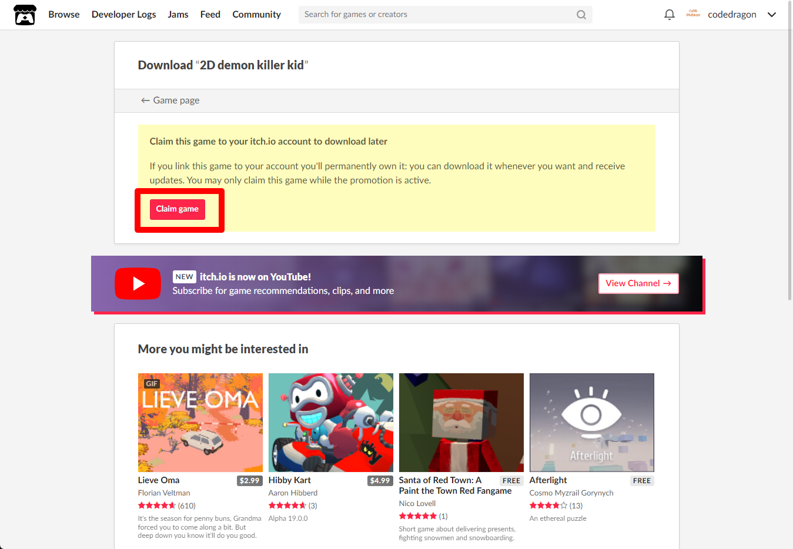The width and height of the screenshot is (793, 549).
Task: Click the search magnifier icon
Action: tap(581, 15)
